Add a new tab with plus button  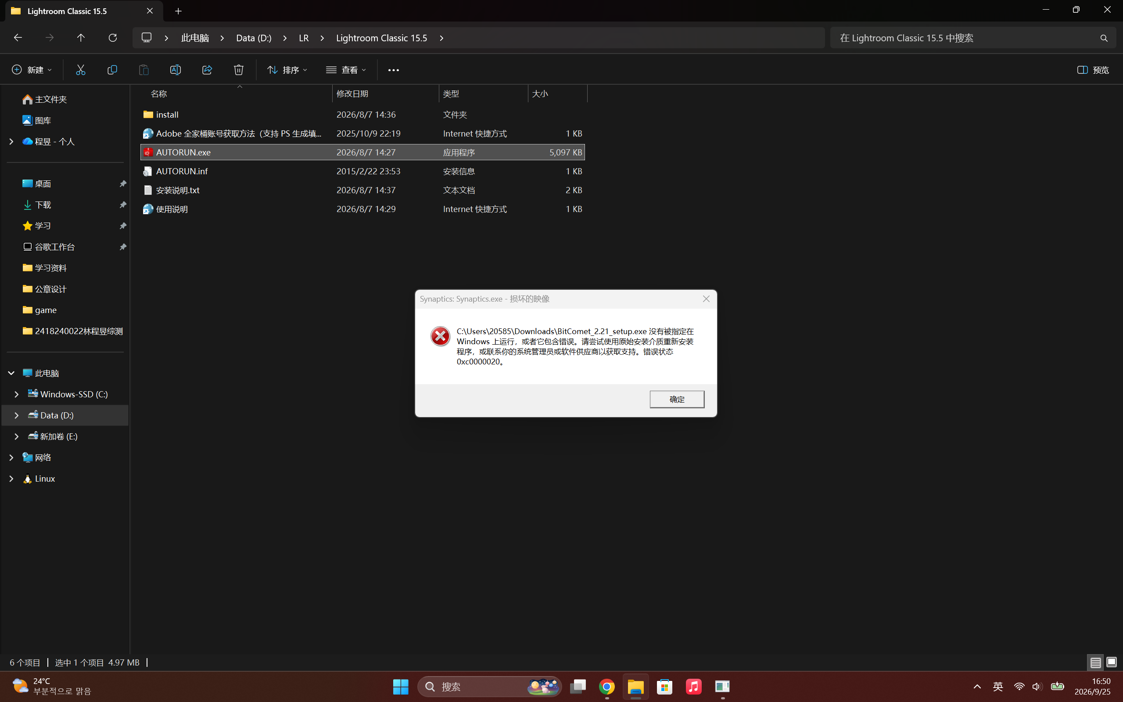[178, 11]
